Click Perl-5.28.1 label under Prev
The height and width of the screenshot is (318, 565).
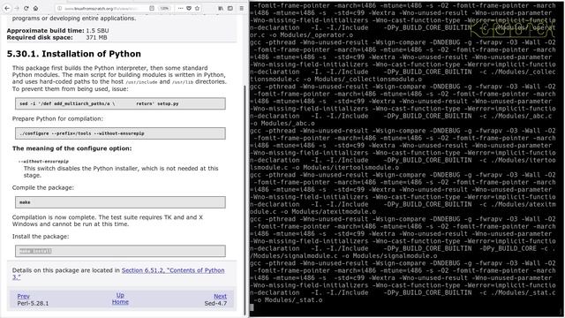pos(33,303)
